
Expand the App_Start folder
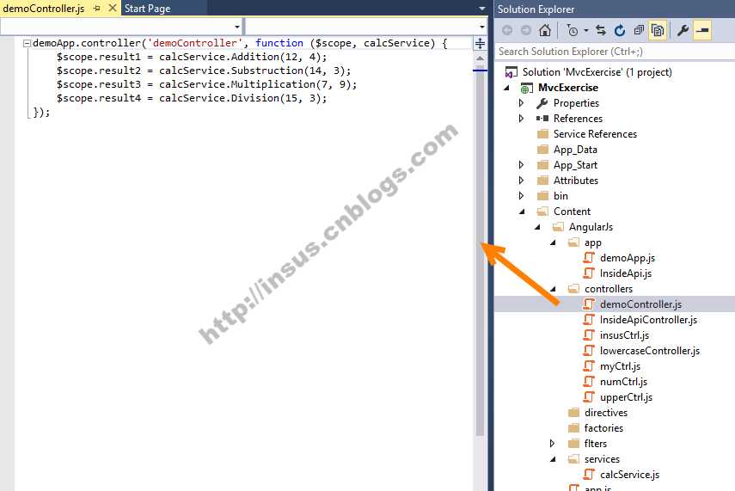521,165
